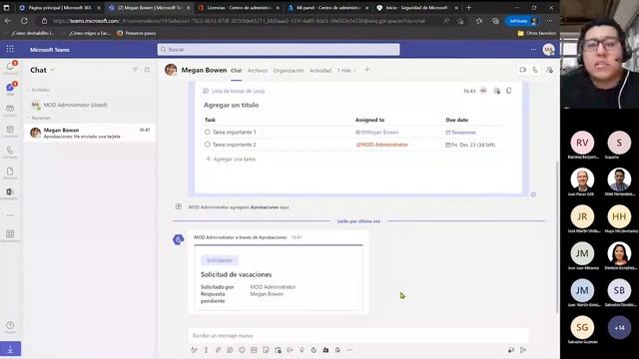Switch to the Actividad tab
This screenshot has width=639, height=359.
320,71
